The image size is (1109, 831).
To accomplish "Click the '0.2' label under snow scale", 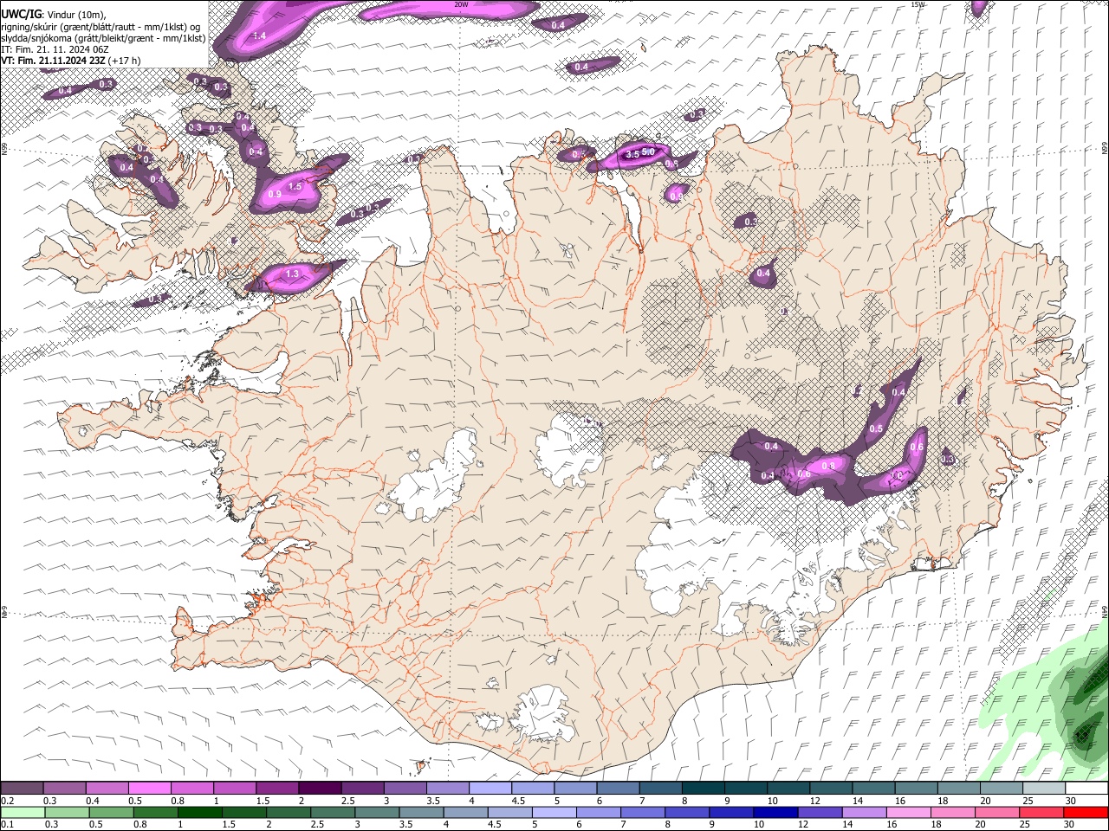I will [7, 801].
